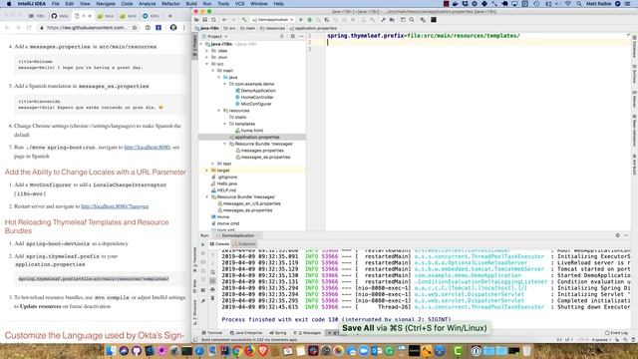The image size is (638, 359).
Task: Open the Search Everywhere magnifier in toolbar
Action: (x=412, y=20)
